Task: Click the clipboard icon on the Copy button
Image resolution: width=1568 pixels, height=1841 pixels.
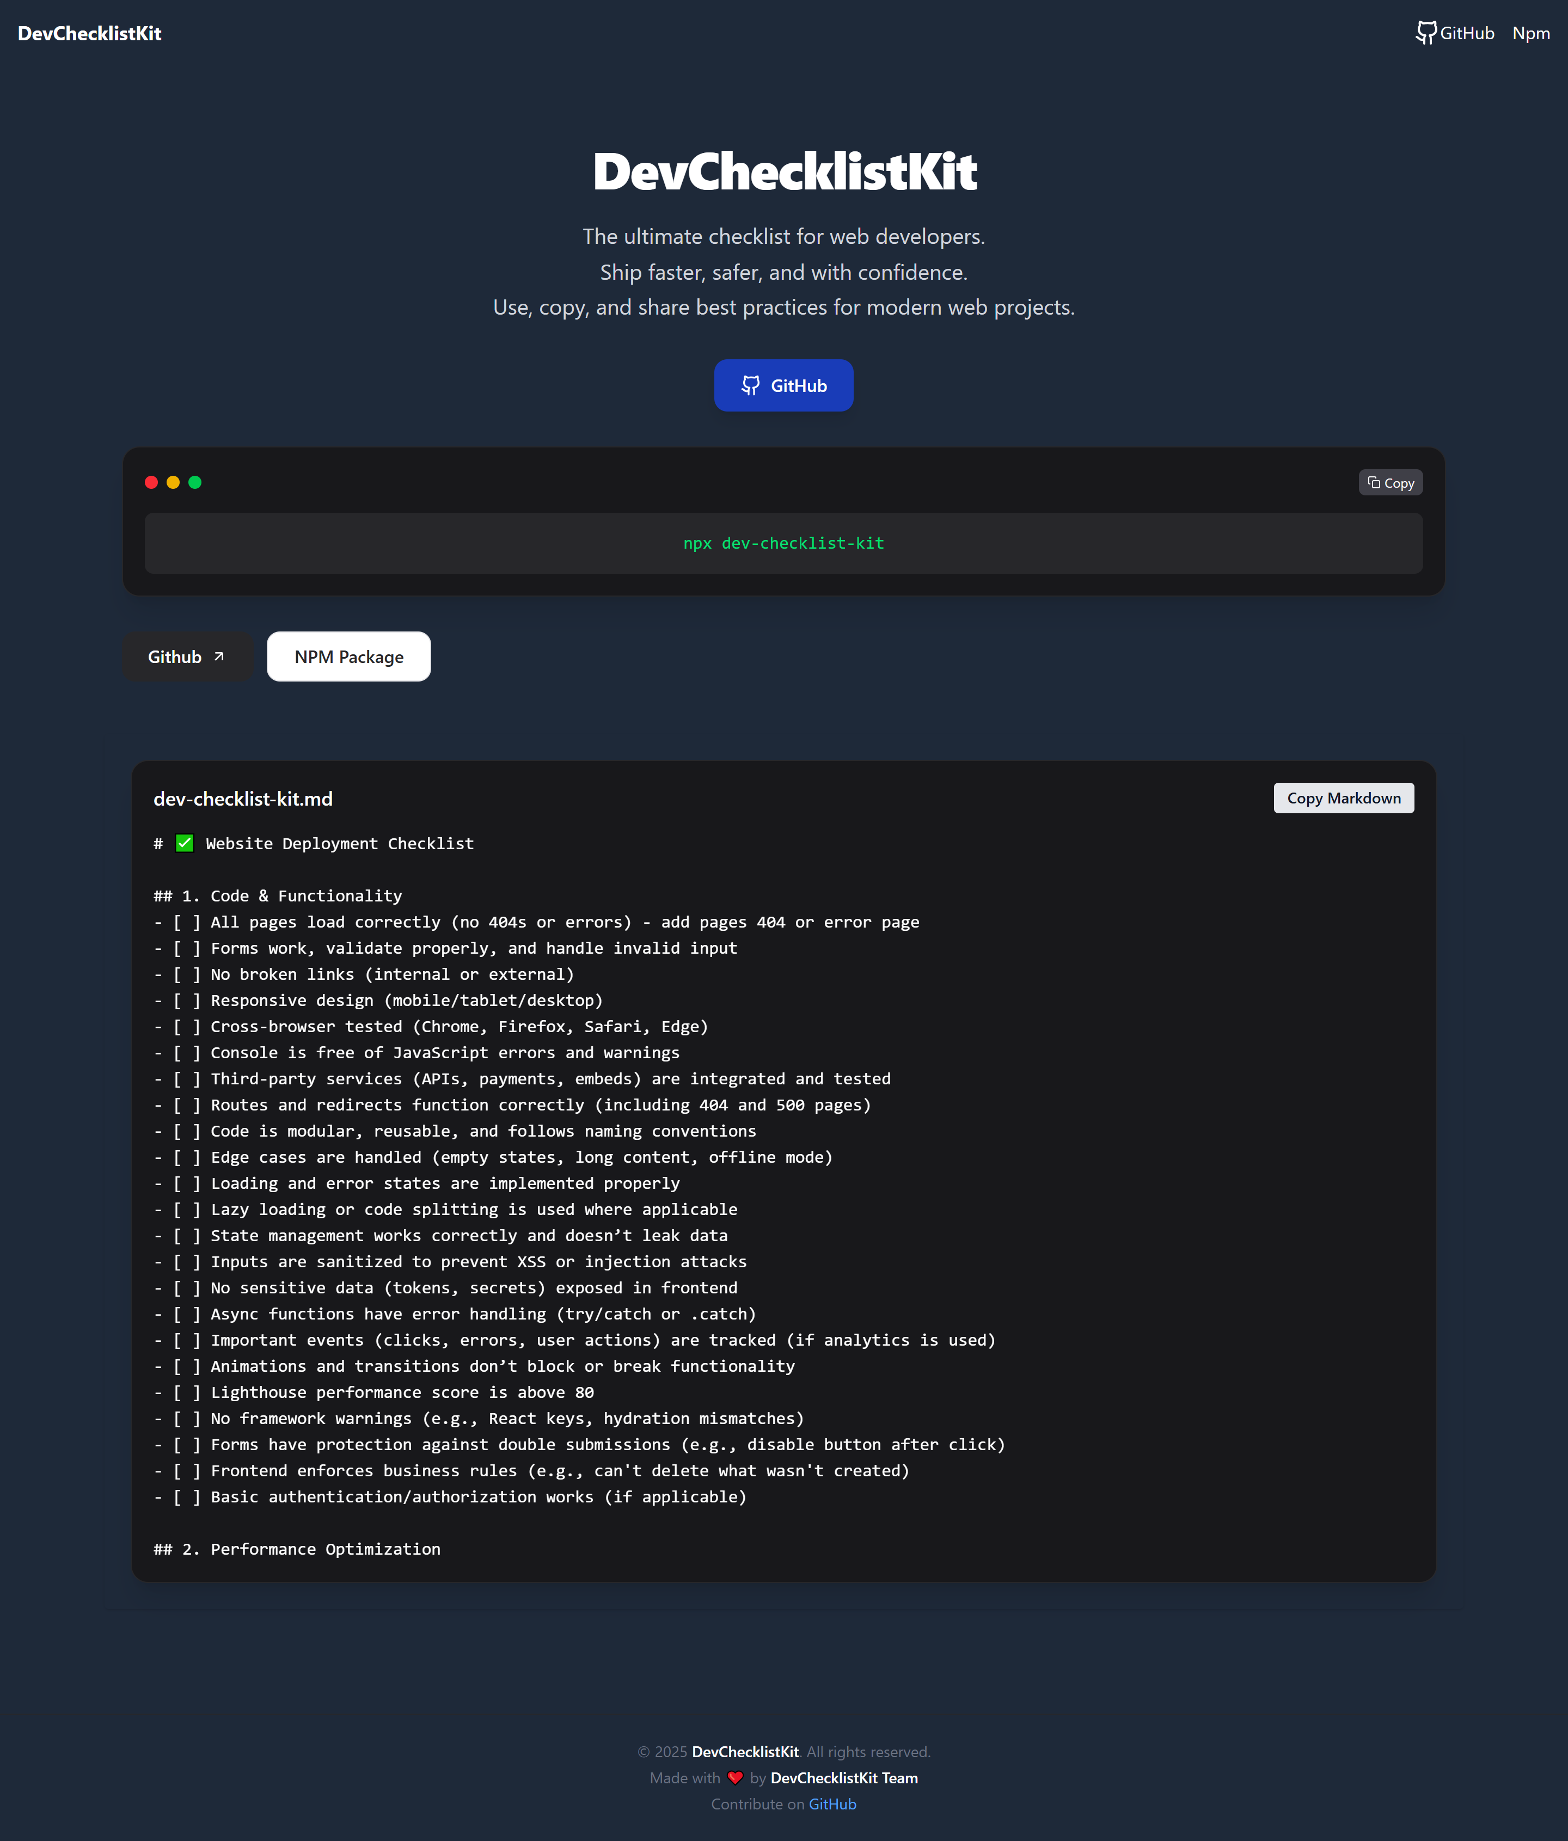Action: [x=1374, y=482]
